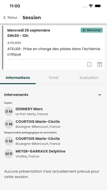The image size is (107, 190).
Task: Tap the session title ATELIER text
Action: [54, 52]
